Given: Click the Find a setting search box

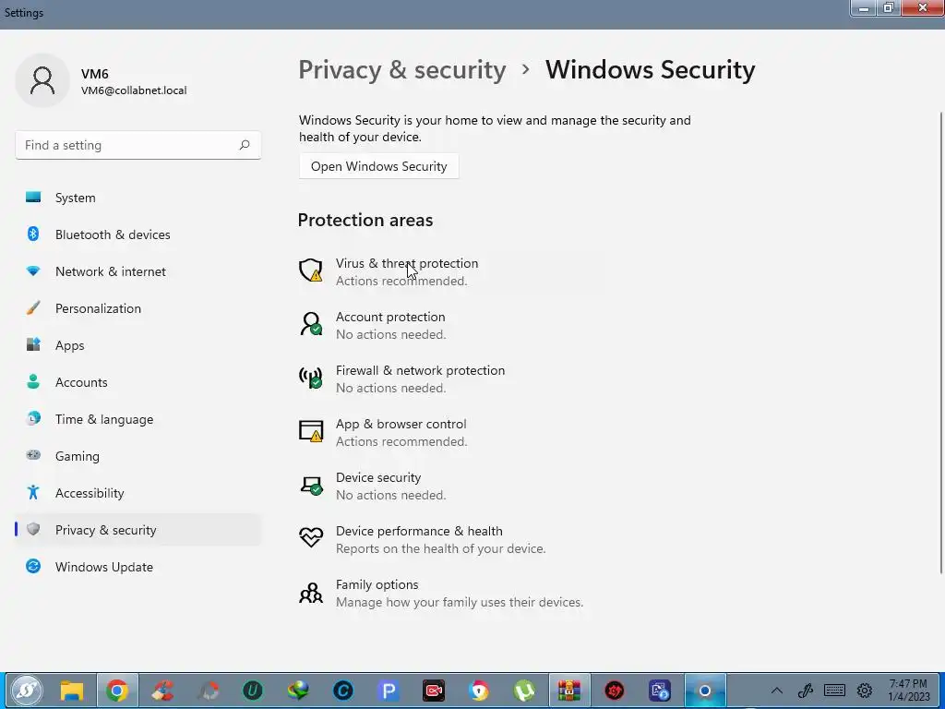Looking at the screenshot, I should tap(127, 145).
